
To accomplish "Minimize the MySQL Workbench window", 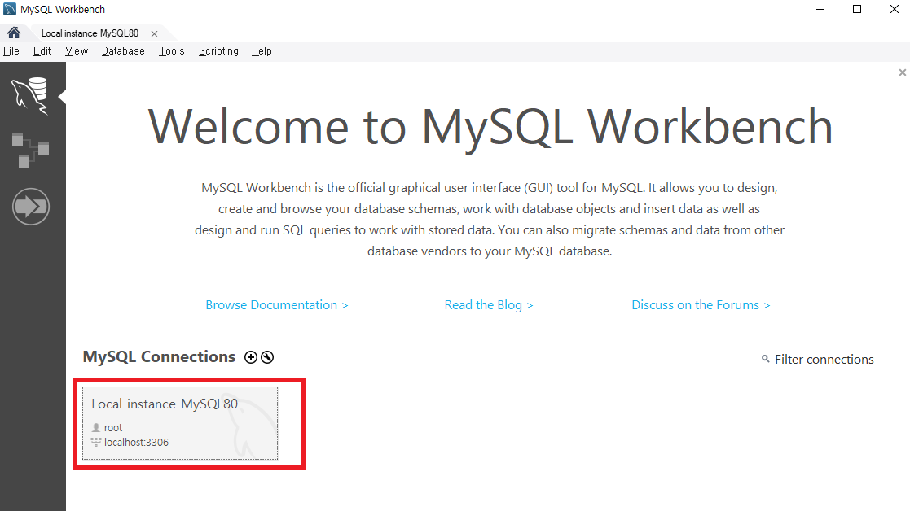I will pyautogui.click(x=820, y=9).
